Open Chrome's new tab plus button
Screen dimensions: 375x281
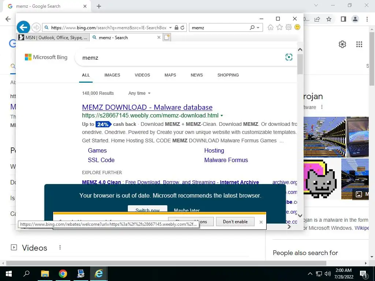tap(99, 6)
